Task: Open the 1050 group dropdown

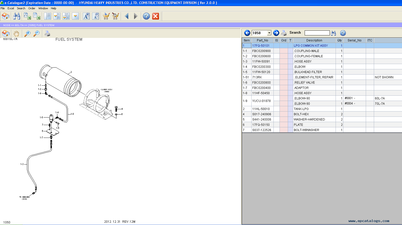Action: coord(269,33)
